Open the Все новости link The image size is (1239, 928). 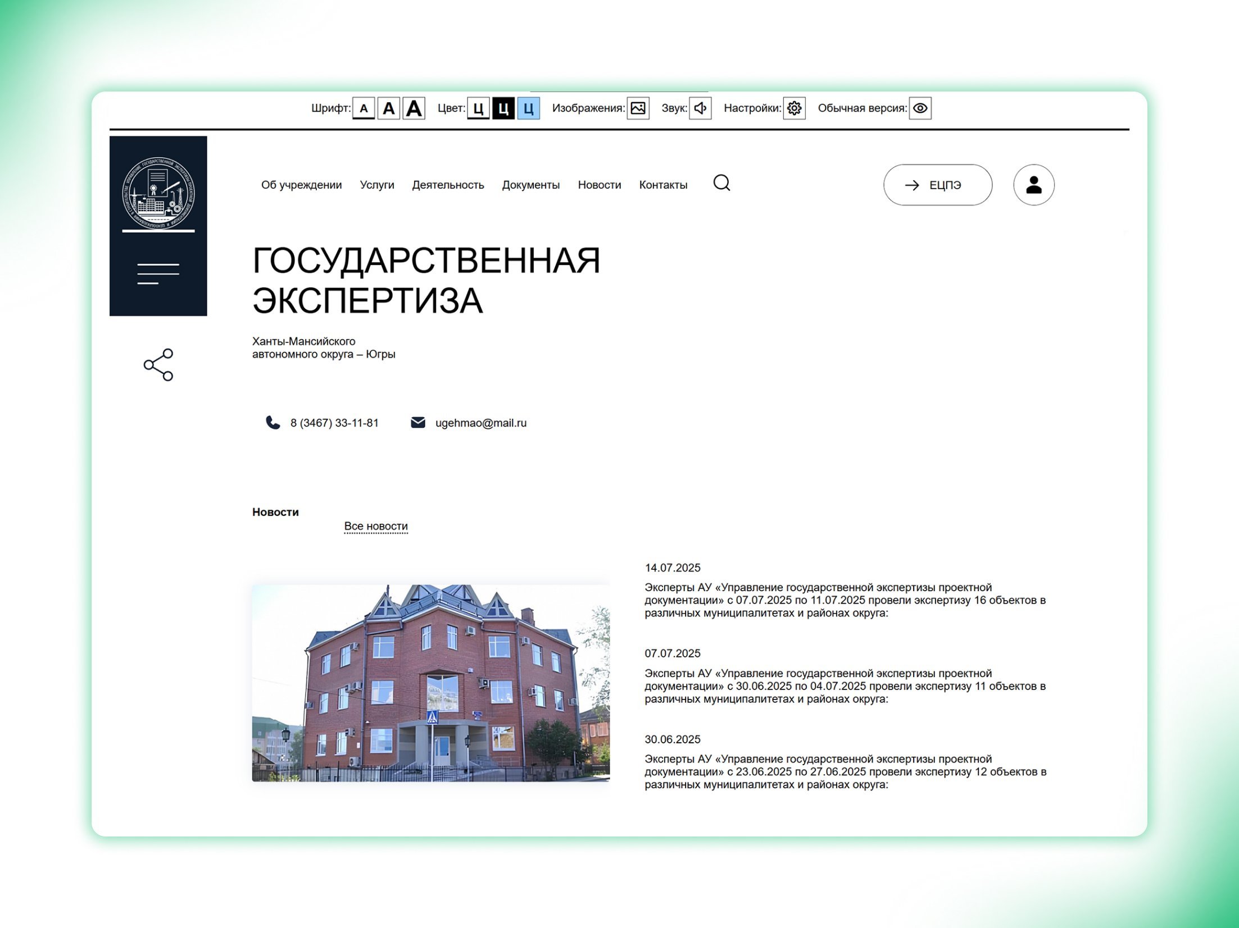point(375,526)
